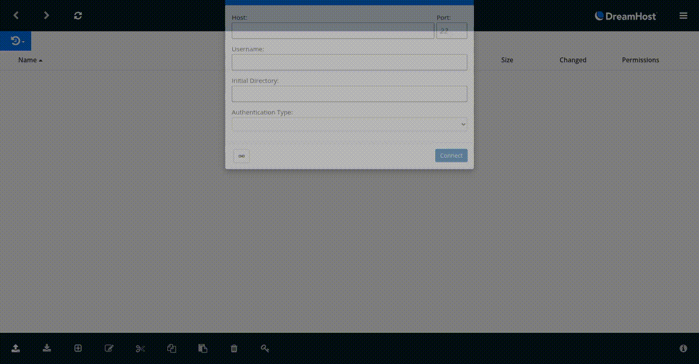Refresh the file listing
This screenshot has height=364, width=699.
pos(78,15)
